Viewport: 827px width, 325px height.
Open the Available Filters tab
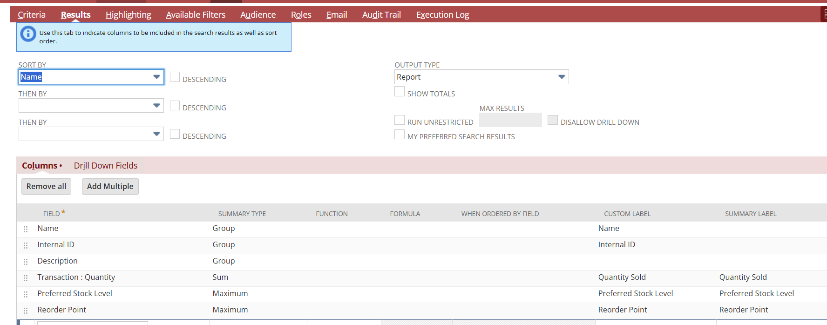pyautogui.click(x=196, y=15)
